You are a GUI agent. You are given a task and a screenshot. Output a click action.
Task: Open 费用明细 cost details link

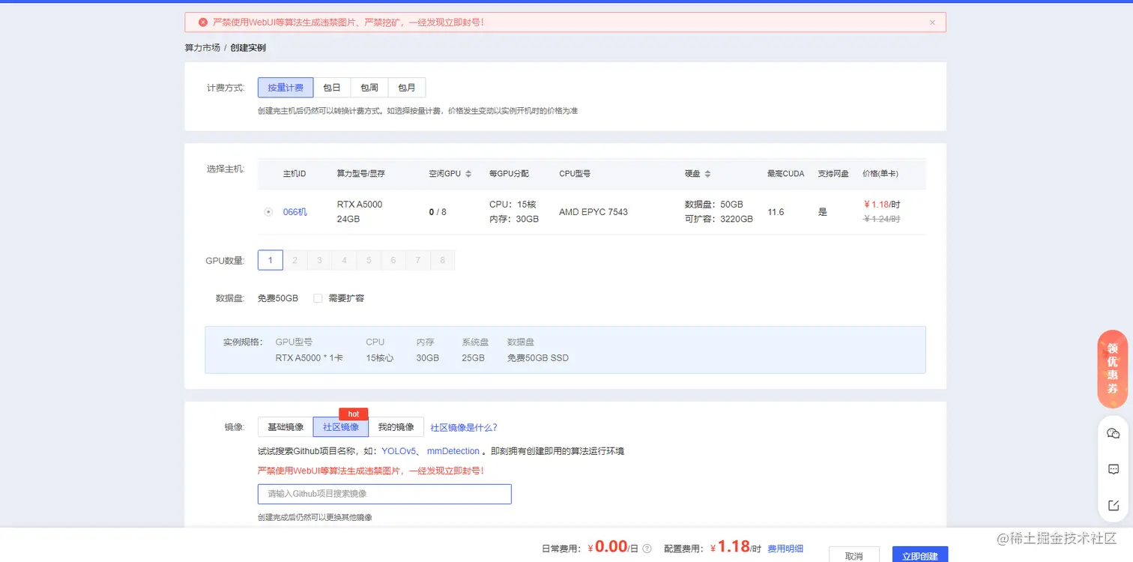785,549
